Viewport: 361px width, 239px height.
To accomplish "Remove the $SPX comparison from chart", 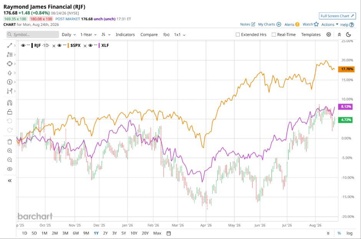I will pos(85,46).
